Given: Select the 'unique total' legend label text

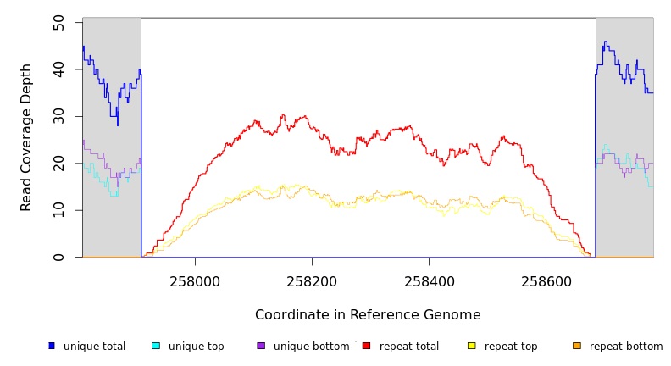Looking at the screenshot, I should coord(94,347).
